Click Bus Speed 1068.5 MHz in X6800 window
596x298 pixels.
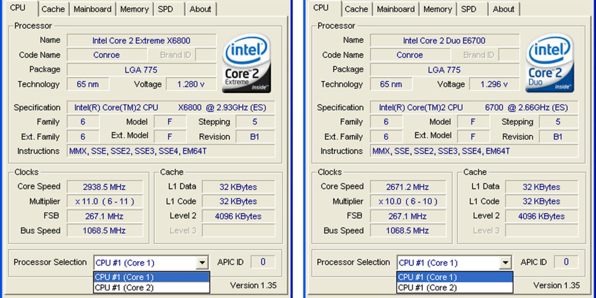point(104,231)
